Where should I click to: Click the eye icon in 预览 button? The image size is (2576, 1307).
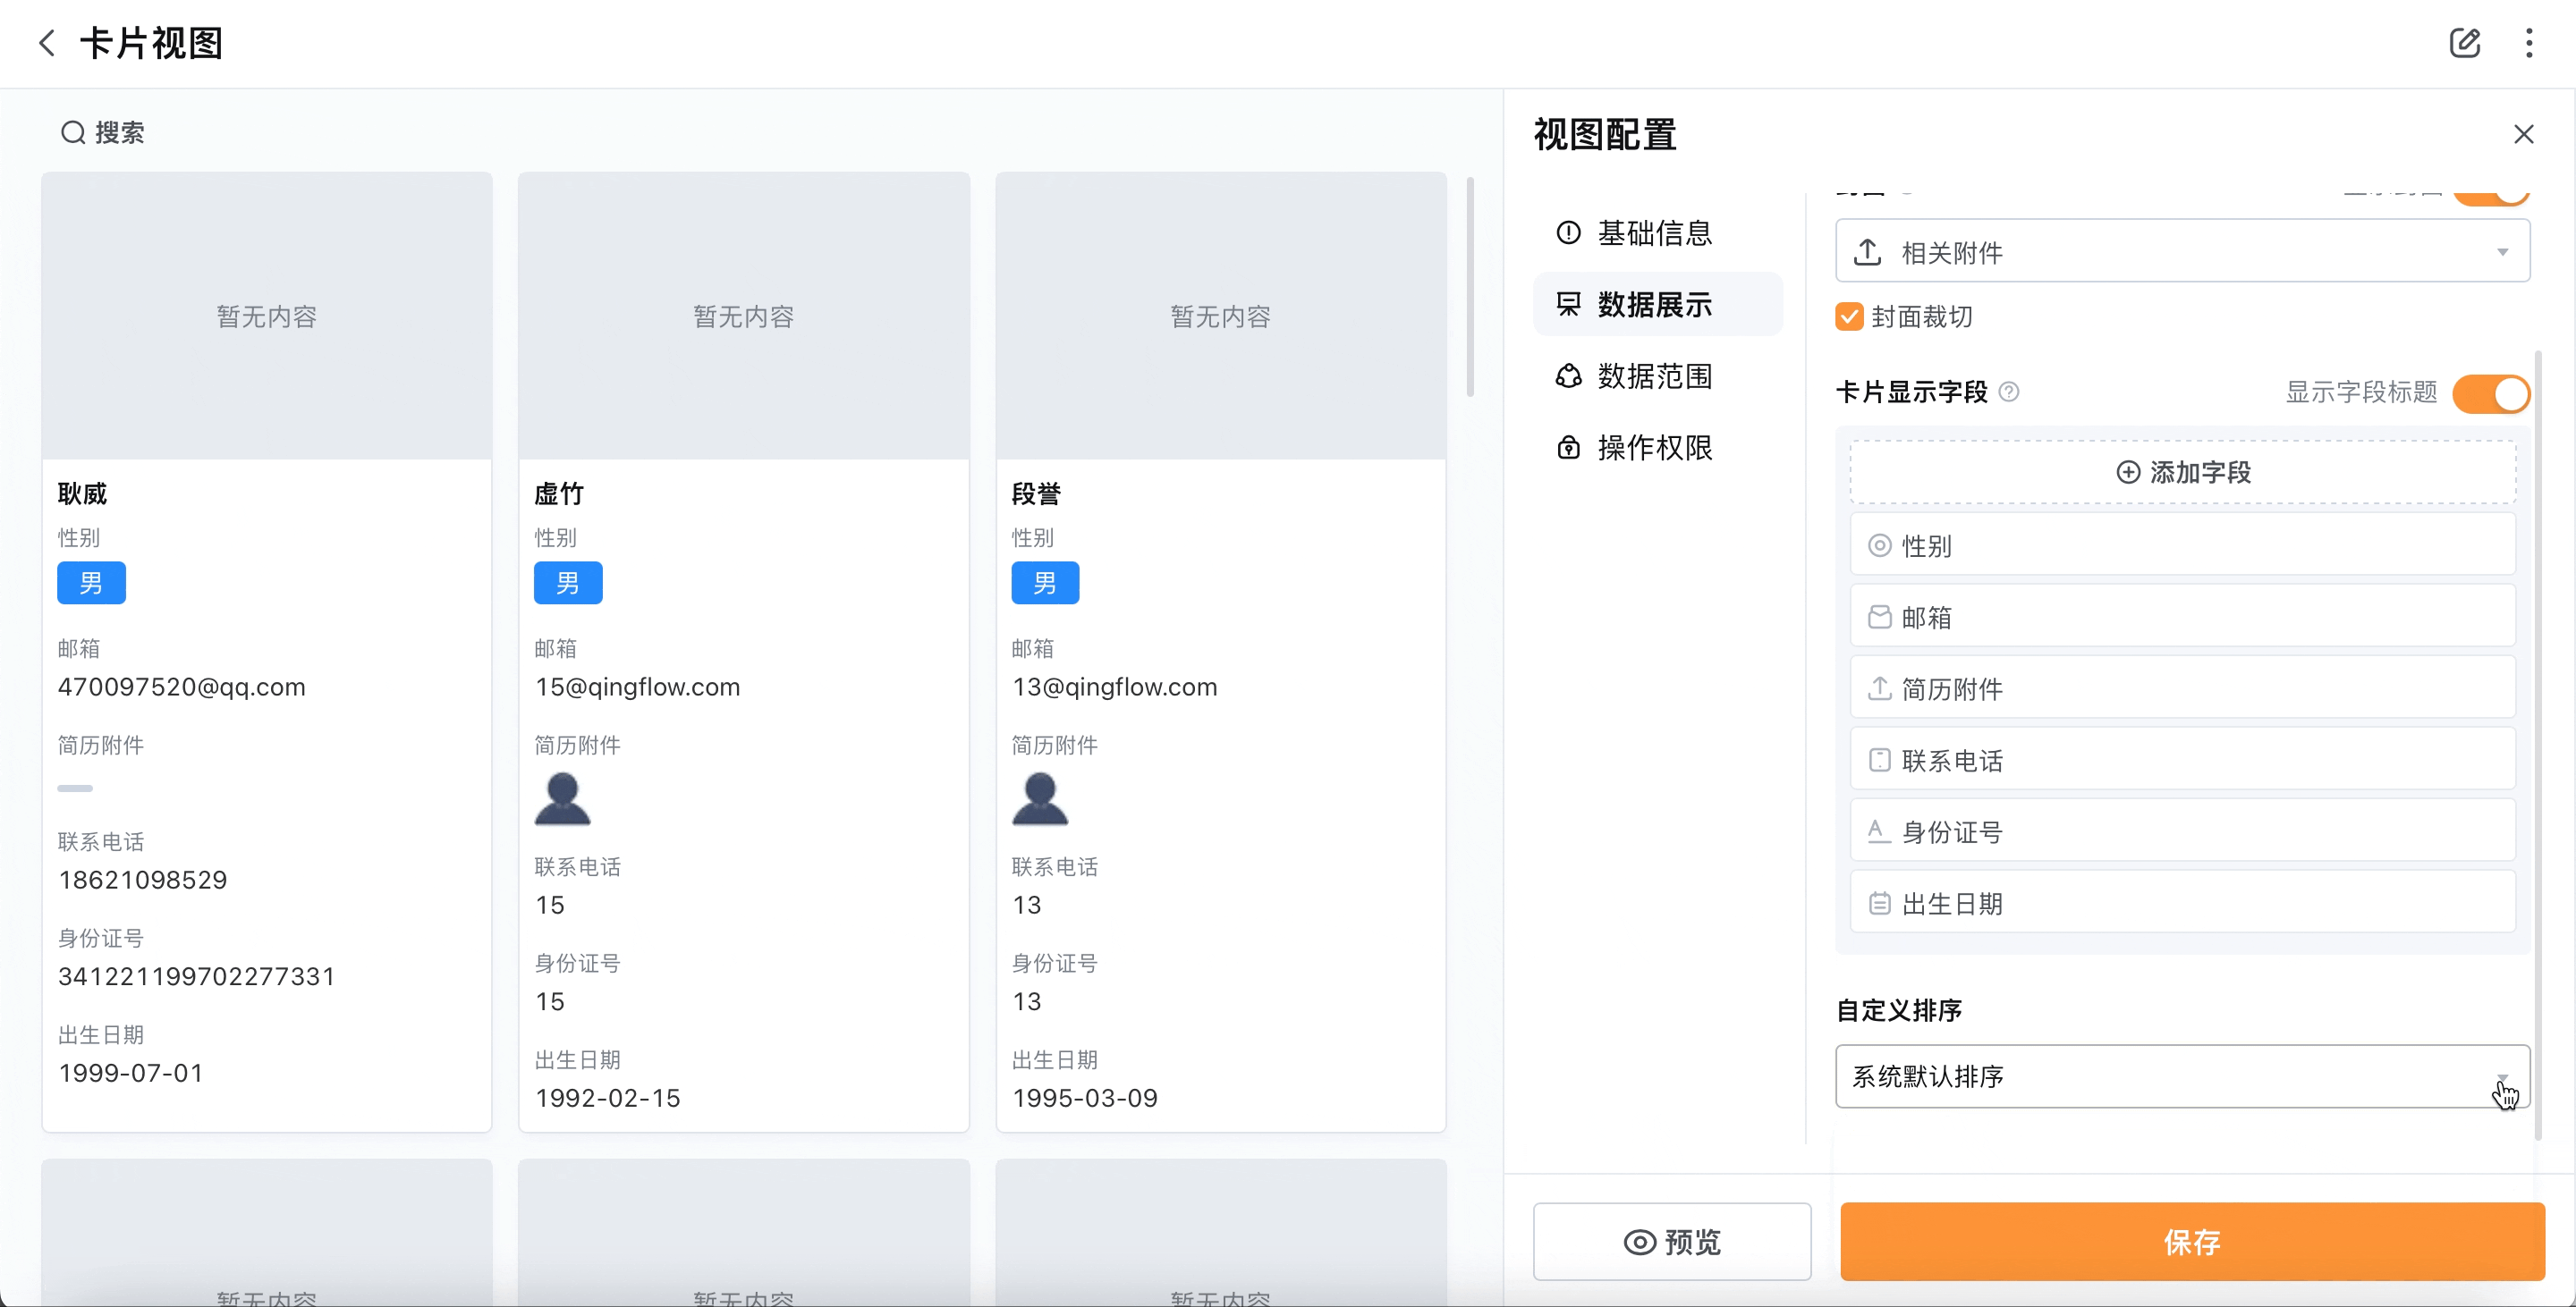(x=1639, y=1242)
